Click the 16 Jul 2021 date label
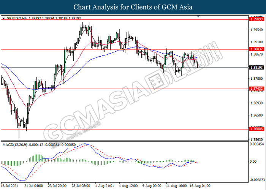 click(9, 186)
